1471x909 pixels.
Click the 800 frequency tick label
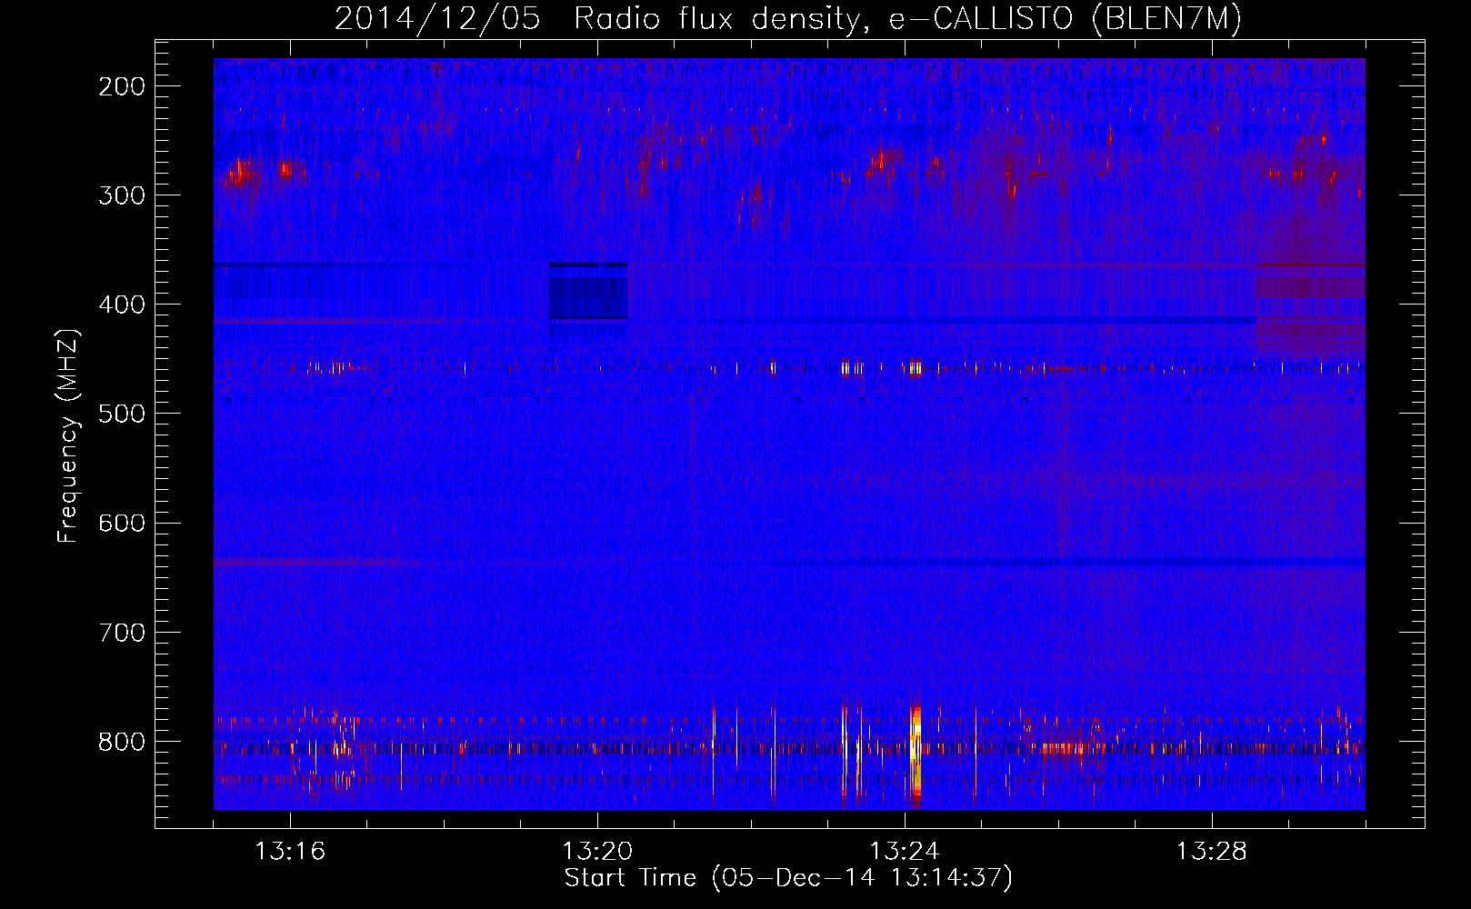122,742
